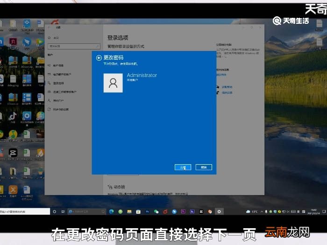
Task: Select 账户信息 in the Settings sidebar
Action: pyautogui.click(x=56, y=65)
